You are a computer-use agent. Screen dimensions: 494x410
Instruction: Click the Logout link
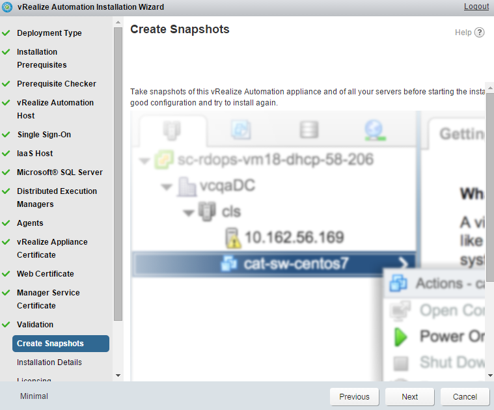click(x=476, y=7)
